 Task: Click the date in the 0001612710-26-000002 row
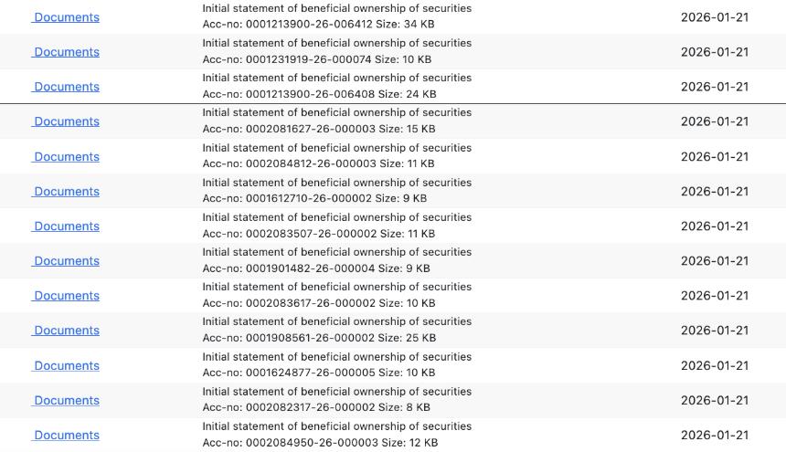[714, 192]
